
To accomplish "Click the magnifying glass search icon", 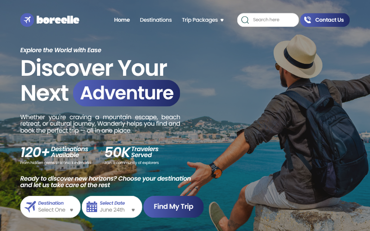I will (x=245, y=20).
